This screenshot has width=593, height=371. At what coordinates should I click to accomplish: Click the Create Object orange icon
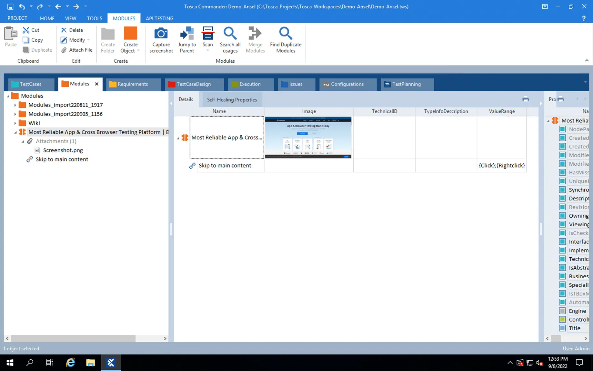[x=130, y=34]
